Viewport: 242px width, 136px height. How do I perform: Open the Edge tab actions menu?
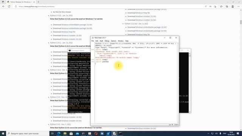[x=3, y=2]
